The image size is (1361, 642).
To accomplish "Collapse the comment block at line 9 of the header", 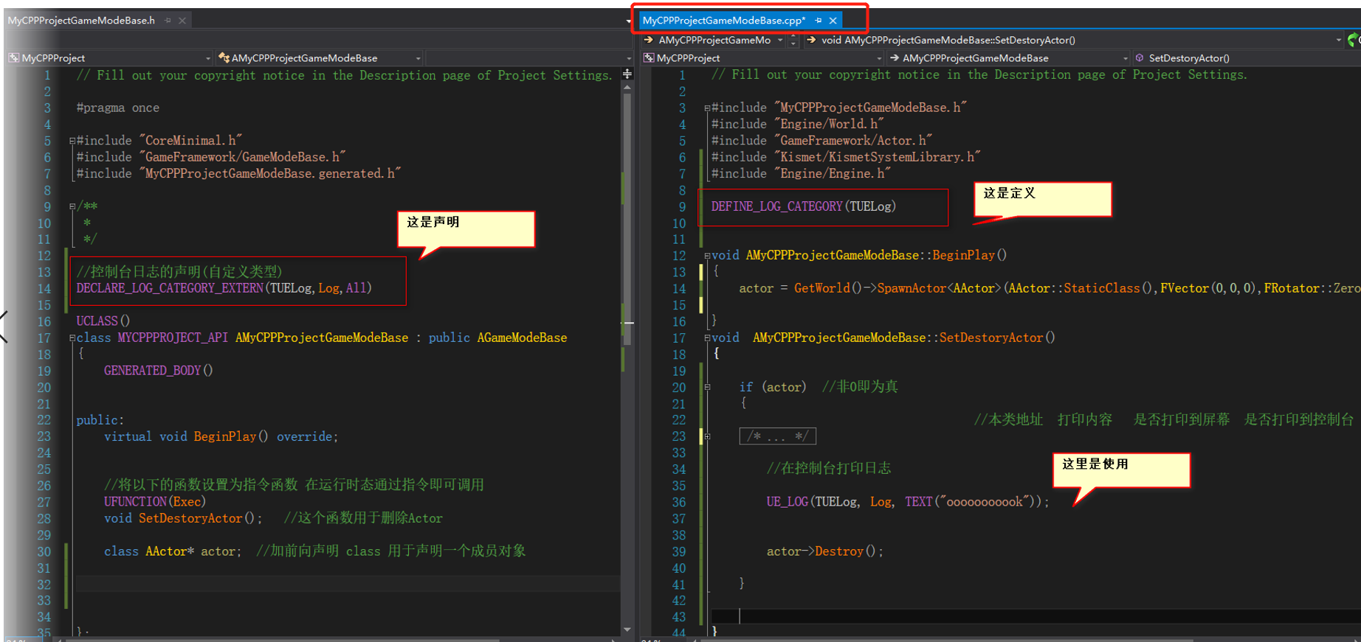I will coord(72,206).
